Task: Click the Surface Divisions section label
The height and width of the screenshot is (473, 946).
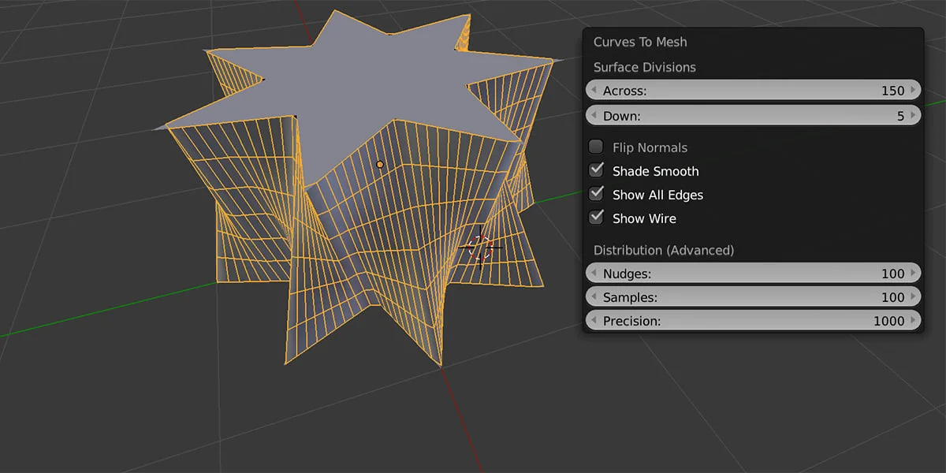Action: [646, 67]
